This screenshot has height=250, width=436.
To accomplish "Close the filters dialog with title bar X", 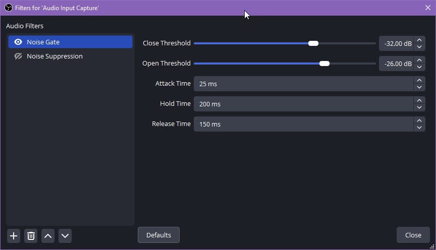I will point(428,8).
